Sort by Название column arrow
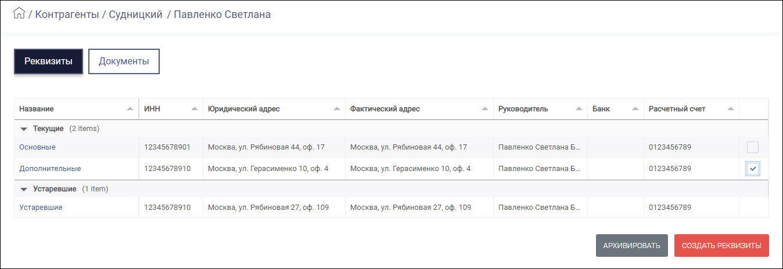The width and height of the screenshot is (783, 269). pos(130,109)
